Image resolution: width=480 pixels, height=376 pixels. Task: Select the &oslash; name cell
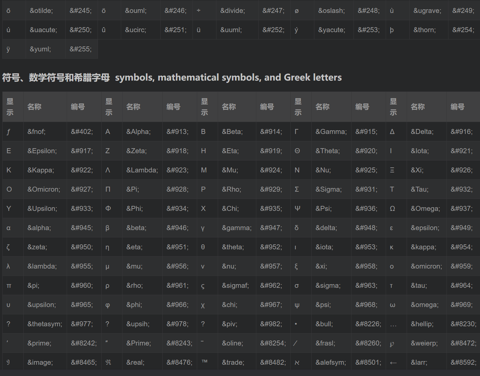pyautogui.click(x=334, y=11)
